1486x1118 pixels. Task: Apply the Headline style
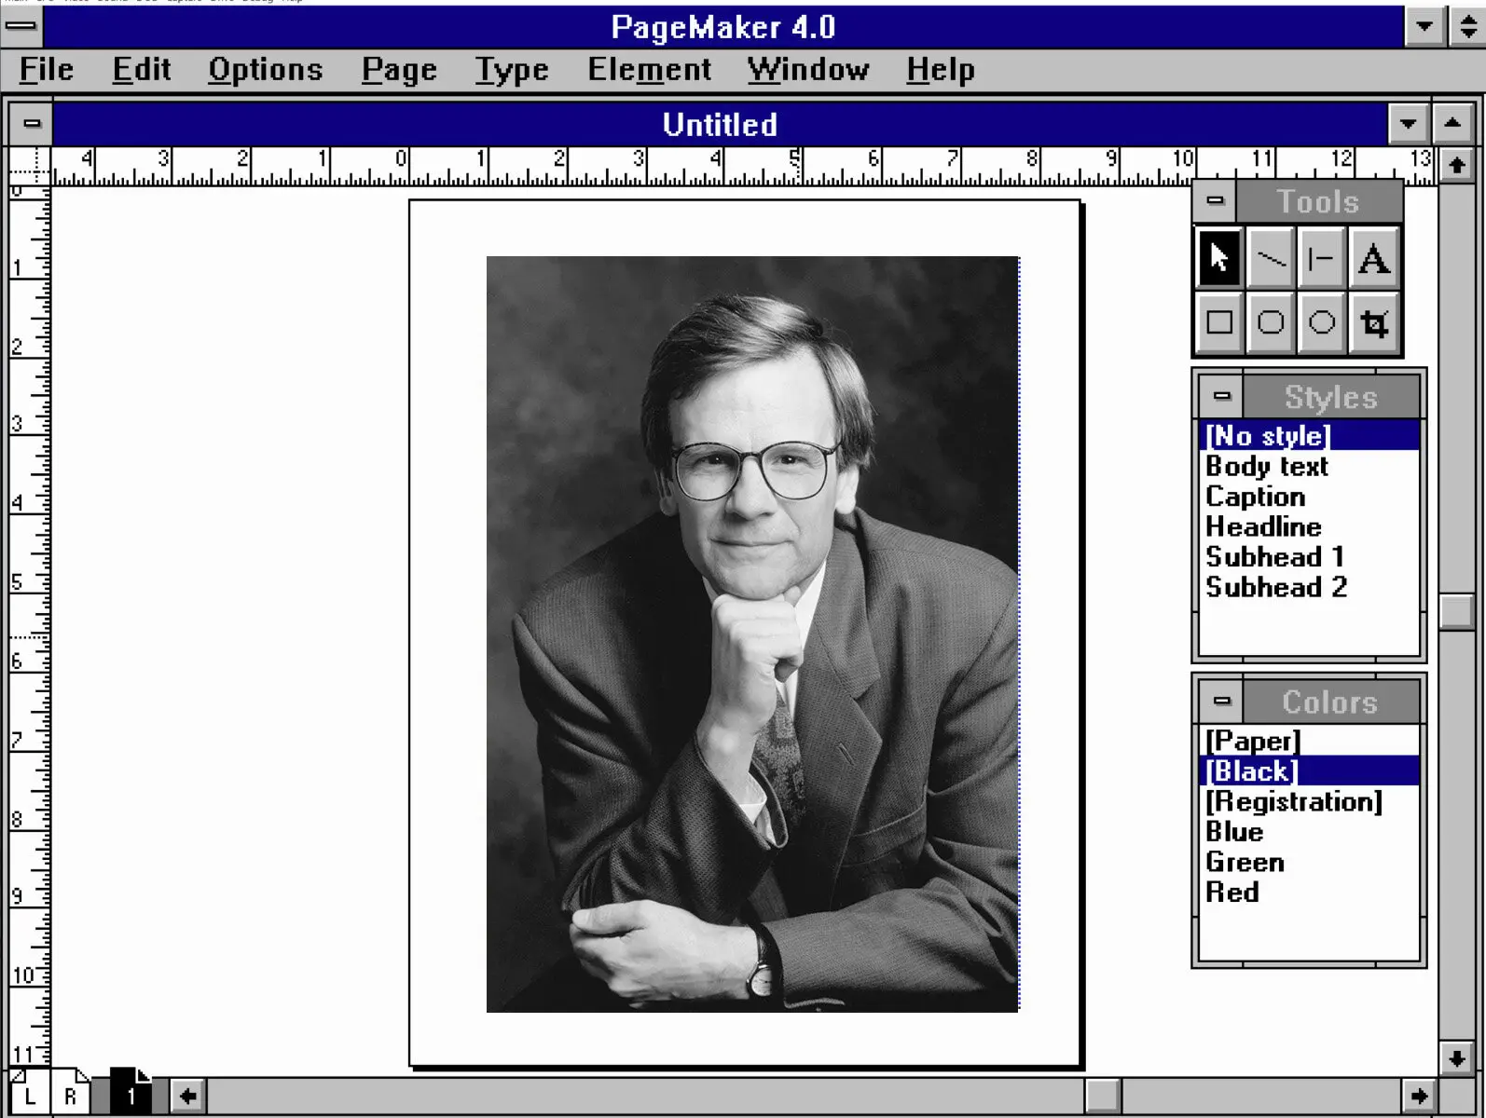click(x=1309, y=526)
